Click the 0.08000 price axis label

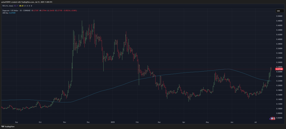click(x=279, y=113)
